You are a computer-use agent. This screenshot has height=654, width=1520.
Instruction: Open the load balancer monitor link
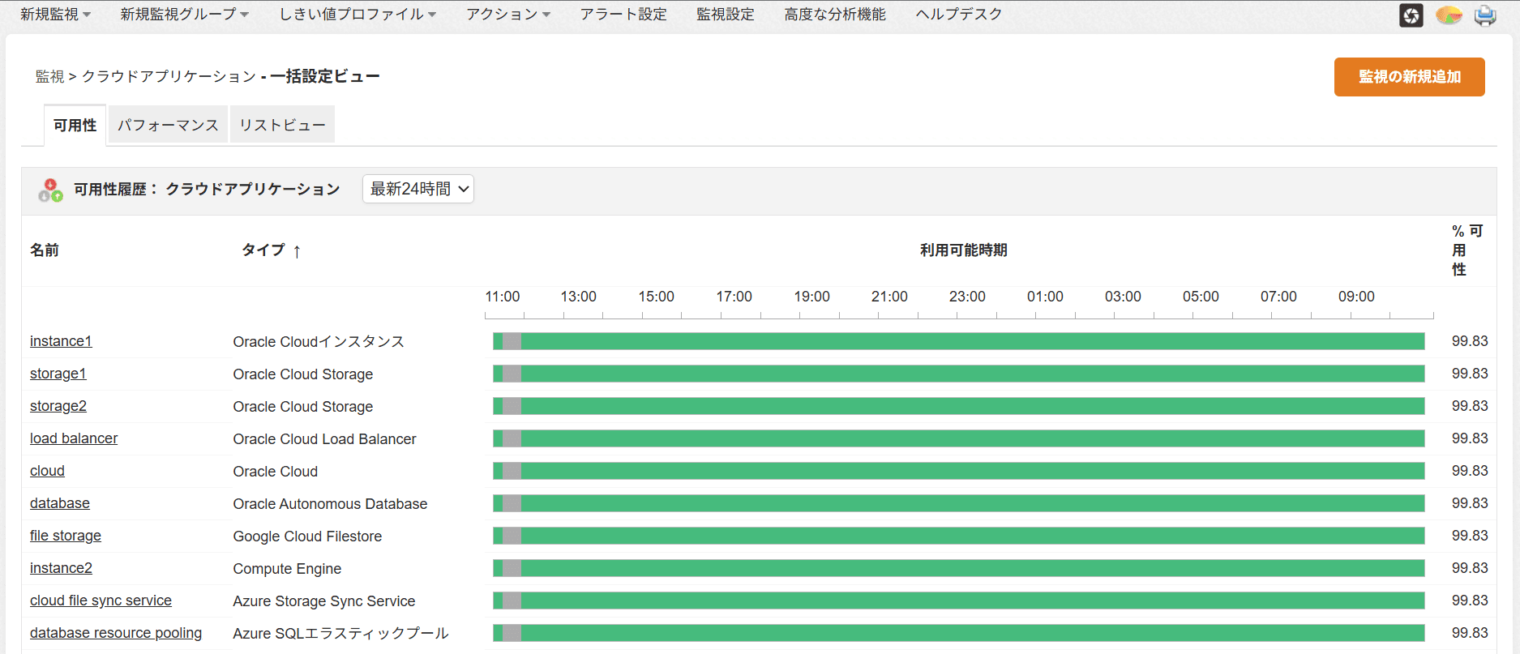[74, 438]
